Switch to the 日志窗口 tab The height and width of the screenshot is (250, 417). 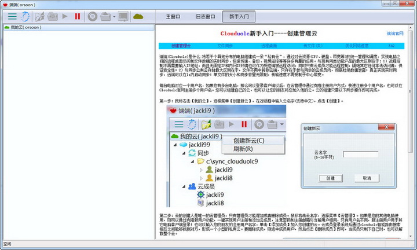coord(205,17)
